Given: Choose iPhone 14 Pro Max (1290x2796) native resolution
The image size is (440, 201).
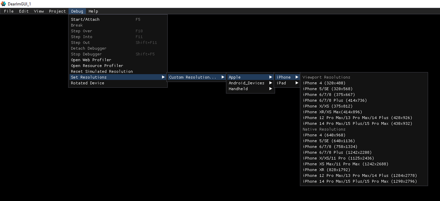Looking at the screenshot, I should [x=360, y=181].
